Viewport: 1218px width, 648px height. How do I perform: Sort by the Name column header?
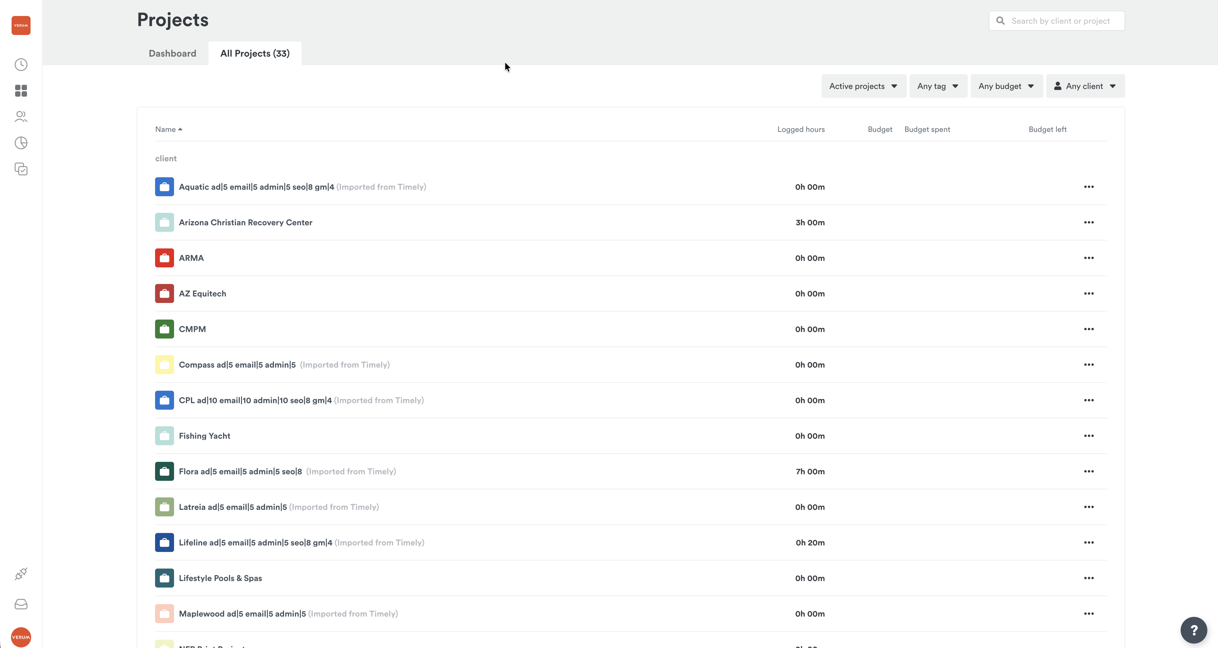169,129
